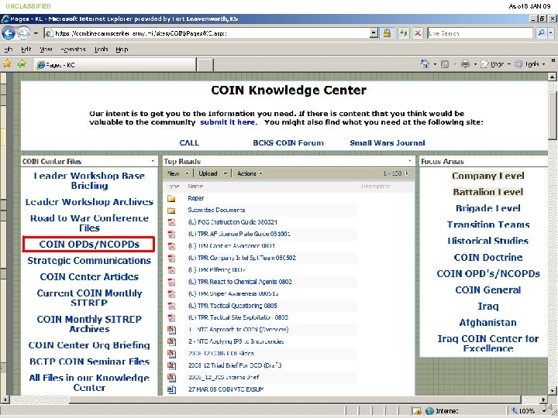Click PowerPoint icon for Triad Brief For DCG
Viewport: 558px width, 418px height.
click(171, 365)
